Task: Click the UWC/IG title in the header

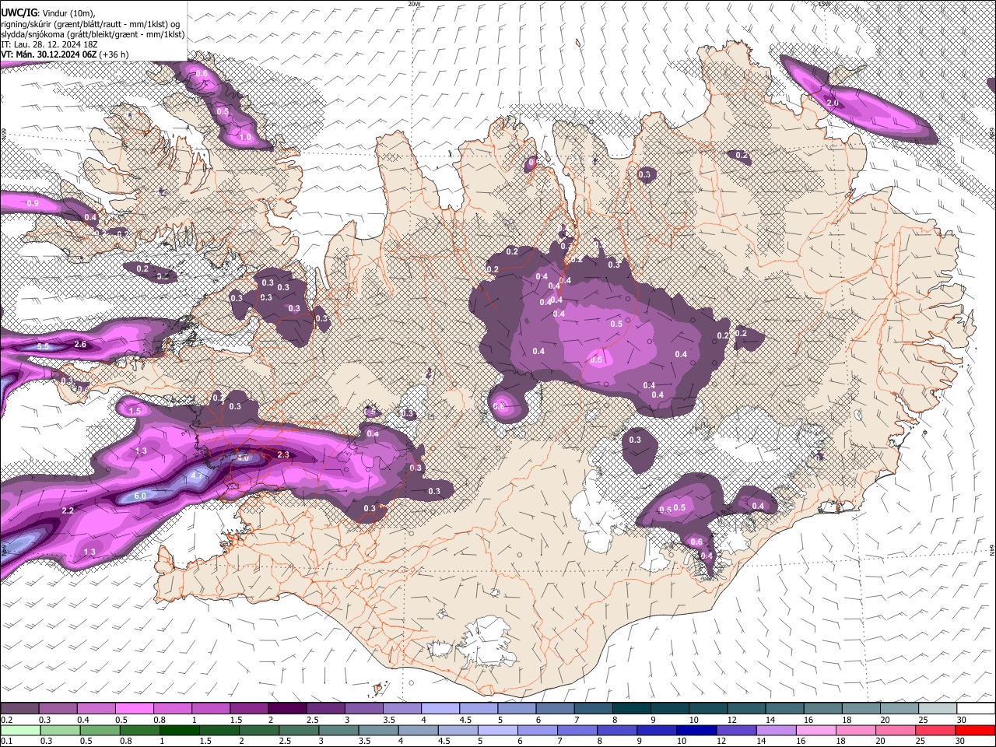Action: point(19,12)
